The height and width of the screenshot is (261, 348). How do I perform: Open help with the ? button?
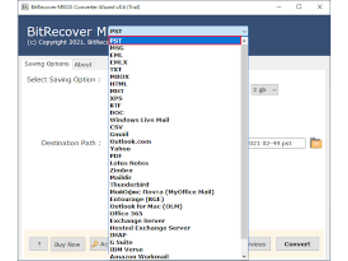pyautogui.click(x=39, y=244)
